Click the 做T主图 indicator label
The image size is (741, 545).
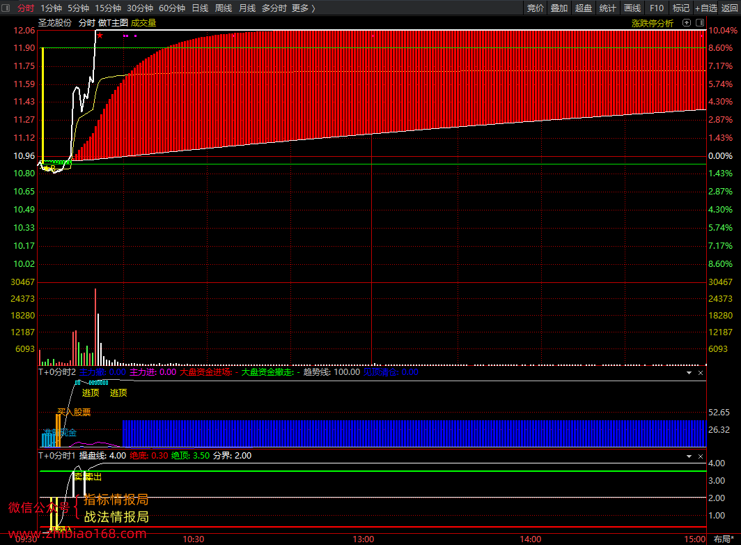pos(113,23)
